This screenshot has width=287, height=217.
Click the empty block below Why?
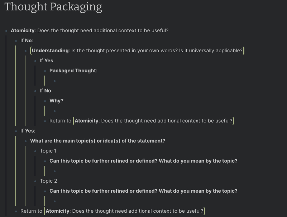(72, 111)
